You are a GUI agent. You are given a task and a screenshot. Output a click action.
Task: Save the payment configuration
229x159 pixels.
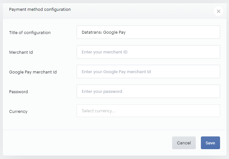210,143
